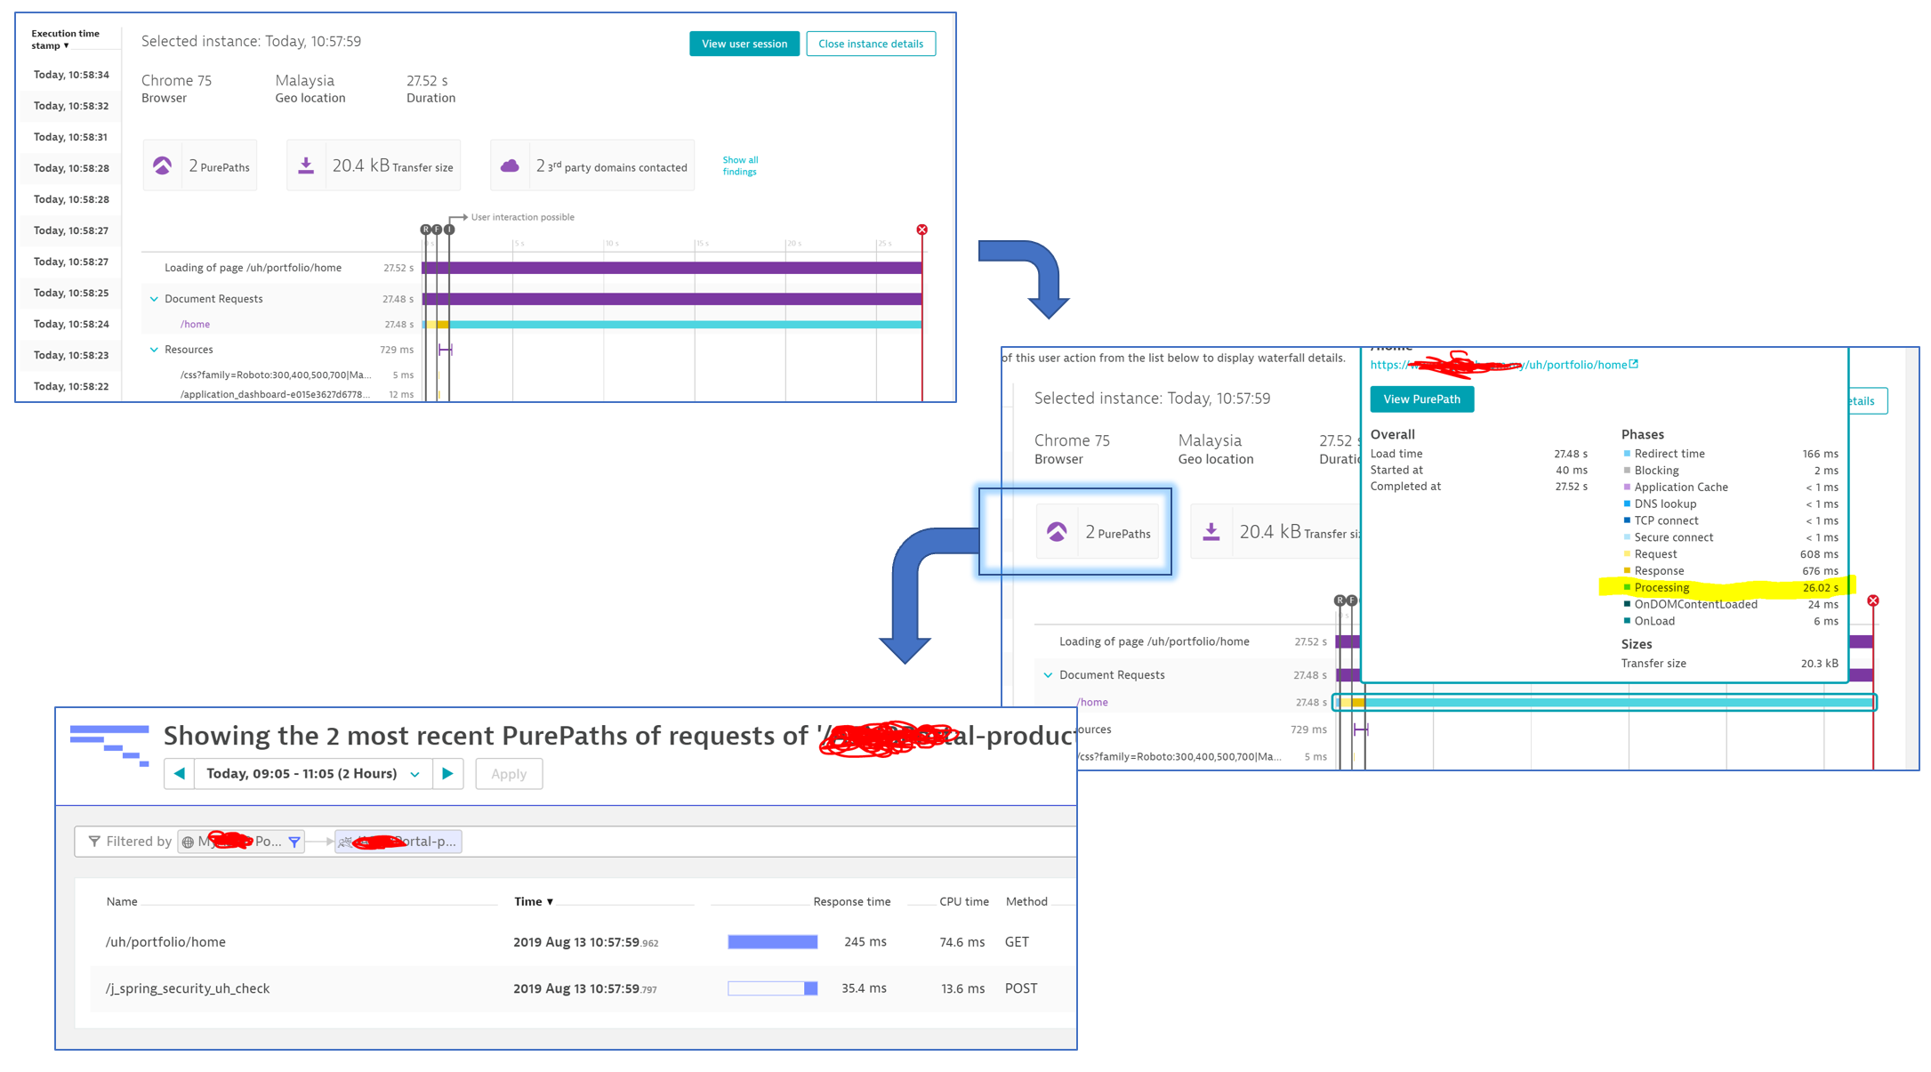Image resolution: width=1931 pixels, height=1072 pixels.
Task: Click the red error marker on timeline
Action: pyautogui.click(x=921, y=230)
